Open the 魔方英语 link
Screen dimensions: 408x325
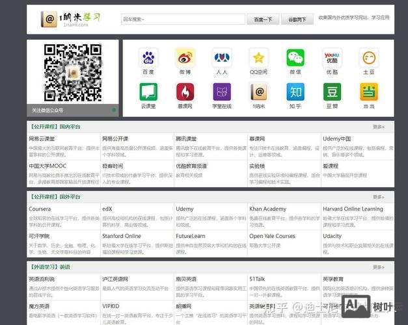39,306
